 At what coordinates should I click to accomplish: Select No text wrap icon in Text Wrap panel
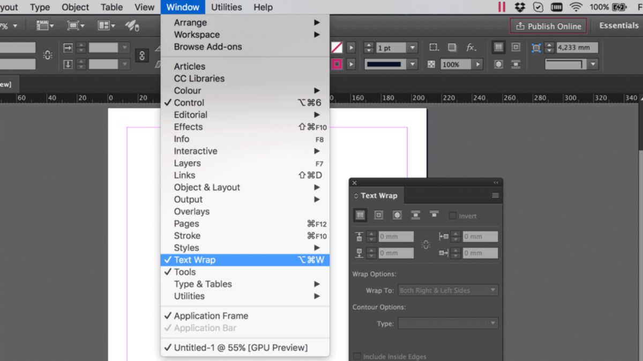click(361, 215)
